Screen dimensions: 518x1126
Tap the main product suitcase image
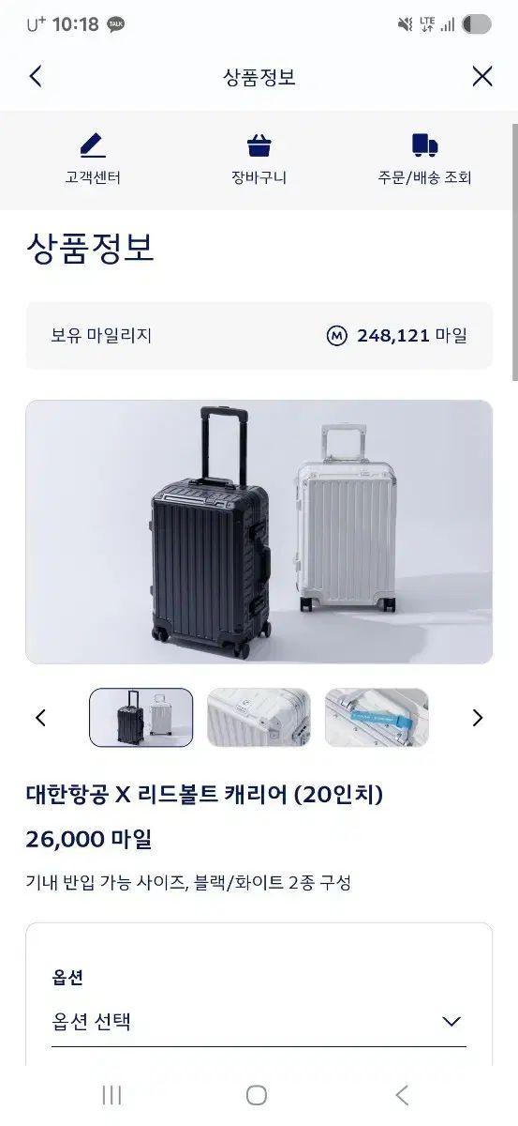click(x=259, y=532)
